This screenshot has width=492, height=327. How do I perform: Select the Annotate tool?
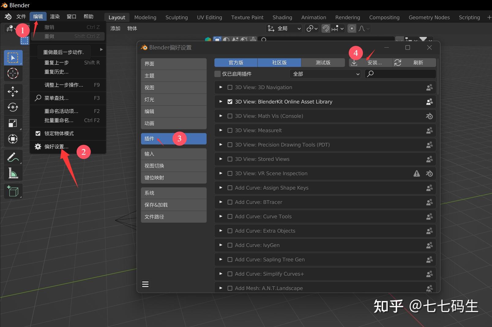[13, 157]
